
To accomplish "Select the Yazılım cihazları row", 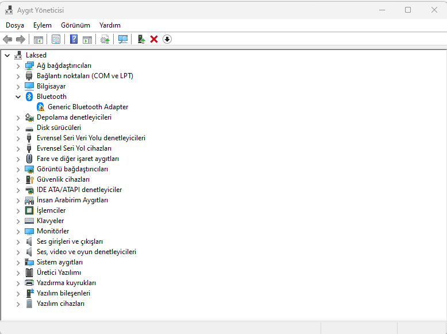I will click(60, 304).
